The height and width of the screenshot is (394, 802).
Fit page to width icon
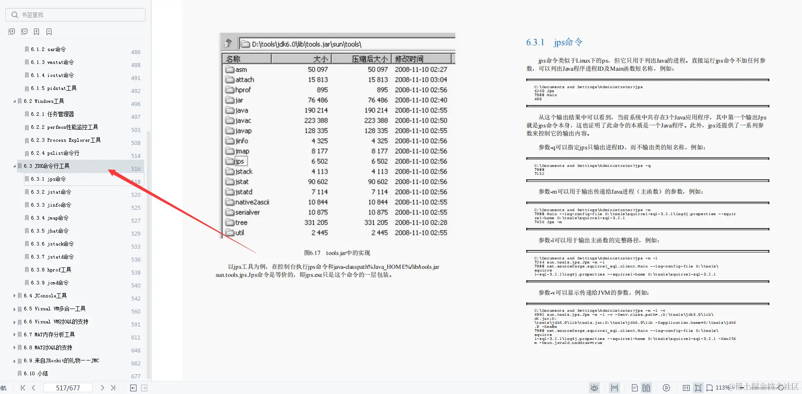tap(709, 388)
